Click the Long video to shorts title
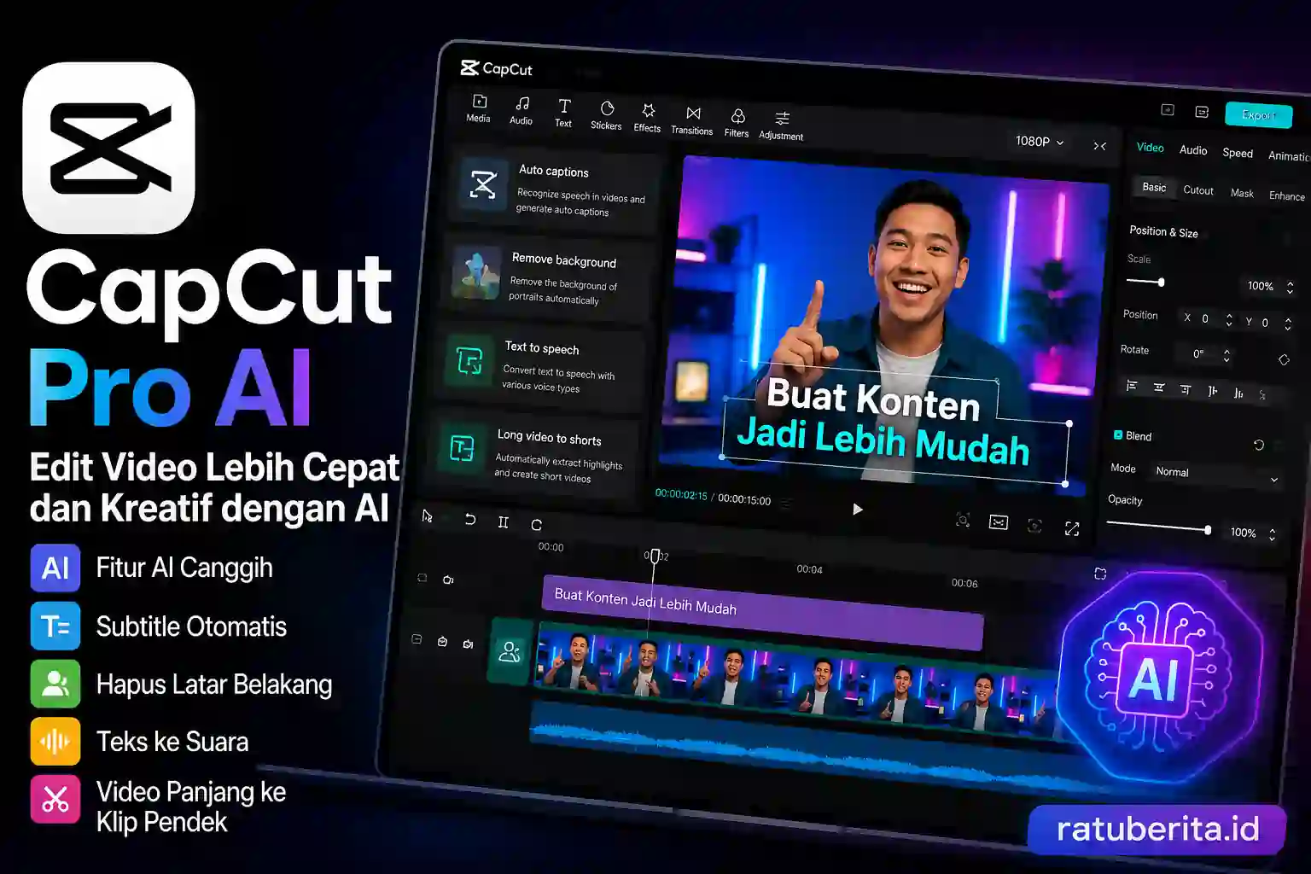This screenshot has height=874, width=1311. click(x=550, y=437)
